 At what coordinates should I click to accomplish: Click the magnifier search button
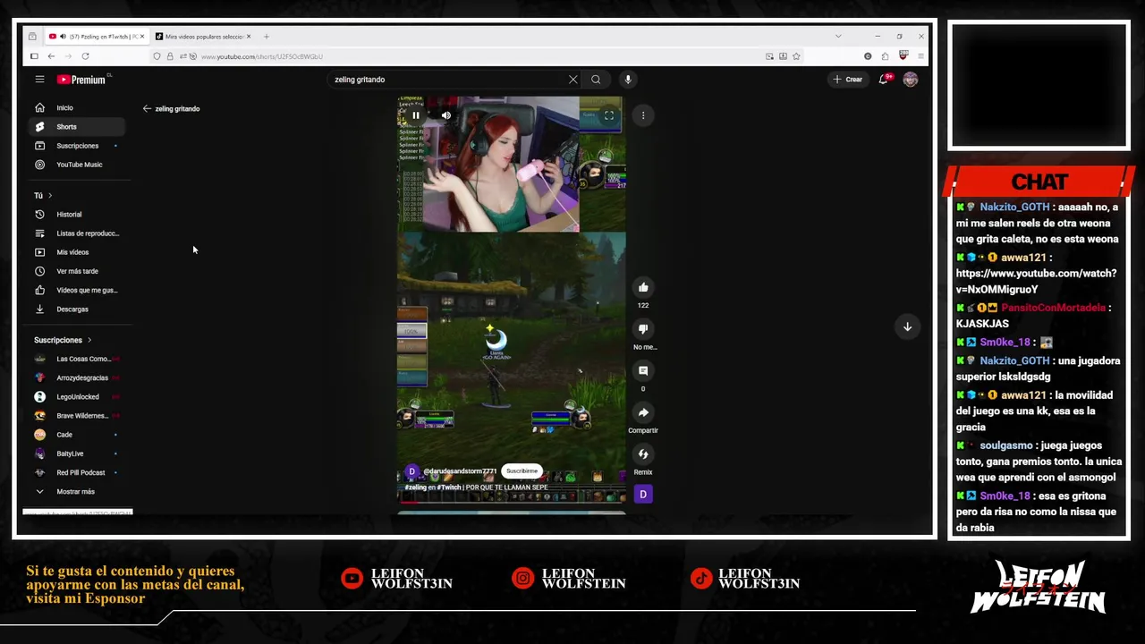tap(596, 80)
